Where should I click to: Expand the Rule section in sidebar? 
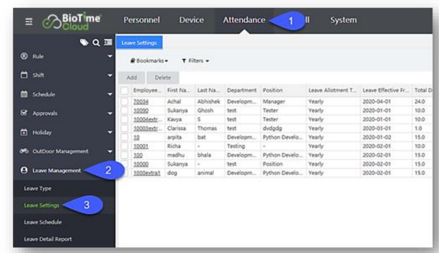110,56
